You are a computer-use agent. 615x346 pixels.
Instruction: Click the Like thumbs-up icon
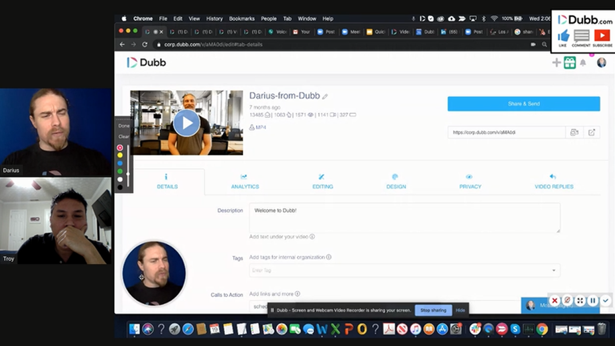(563, 36)
